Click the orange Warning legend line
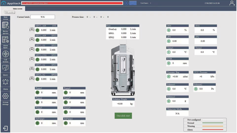237x133 pixels. point(213,126)
